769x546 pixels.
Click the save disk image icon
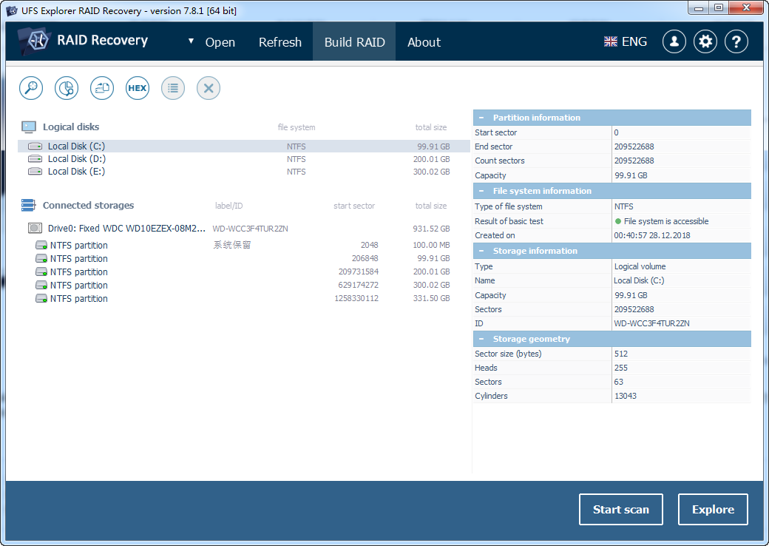[102, 88]
